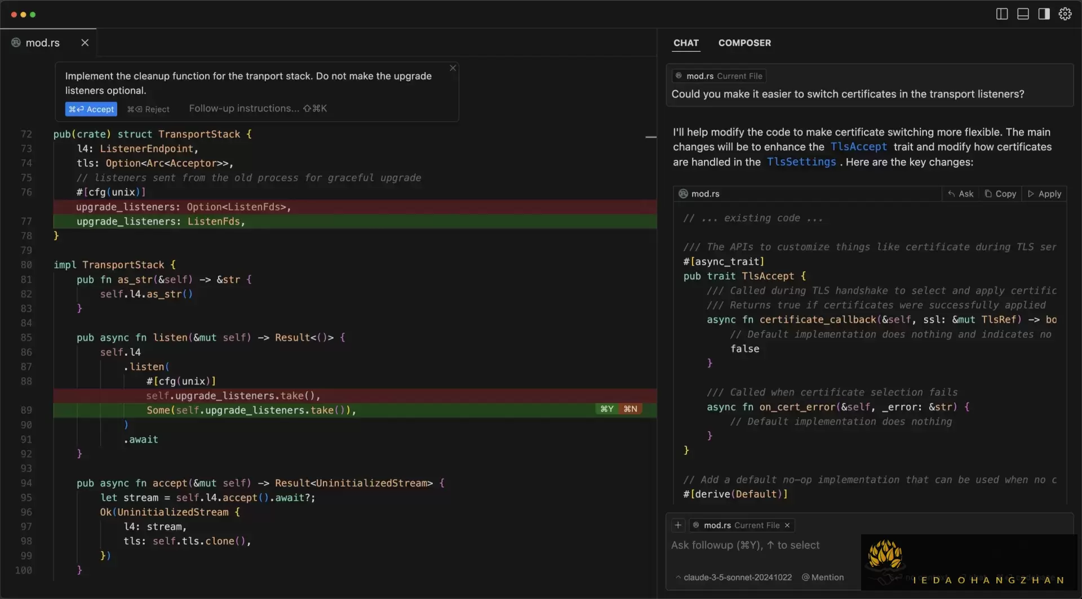The height and width of the screenshot is (599, 1082).
Task: Click the added line 'upgrade_listeners: ListenFds,'
Action: (355, 222)
